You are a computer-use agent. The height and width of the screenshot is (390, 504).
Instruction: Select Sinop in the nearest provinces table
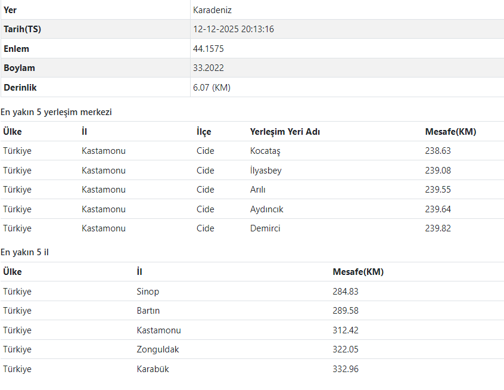click(x=148, y=292)
